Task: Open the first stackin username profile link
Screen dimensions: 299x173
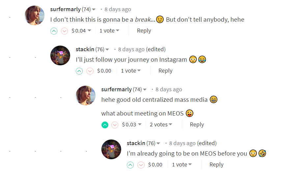Action: (x=85, y=49)
